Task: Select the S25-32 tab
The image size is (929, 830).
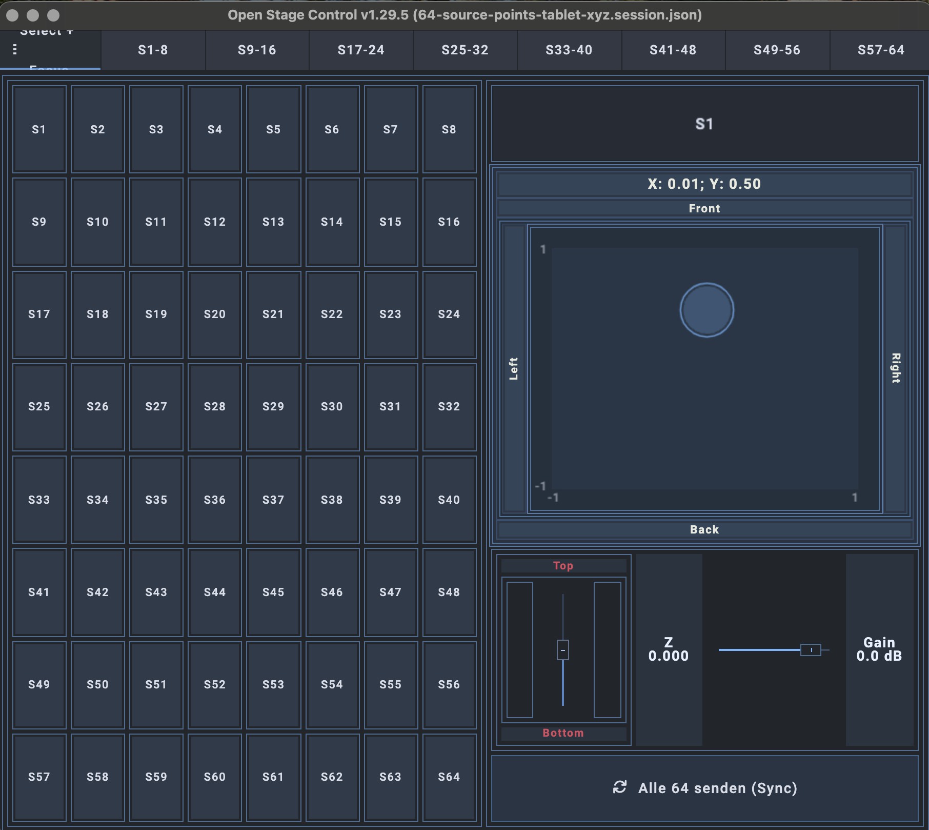Action: (x=465, y=50)
